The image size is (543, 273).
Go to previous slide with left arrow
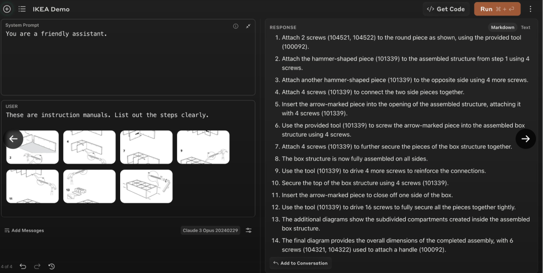(13, 139)
